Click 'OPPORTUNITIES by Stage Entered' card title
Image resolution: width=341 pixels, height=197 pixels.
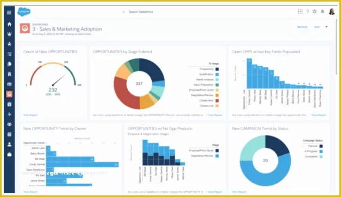(122, 51)
